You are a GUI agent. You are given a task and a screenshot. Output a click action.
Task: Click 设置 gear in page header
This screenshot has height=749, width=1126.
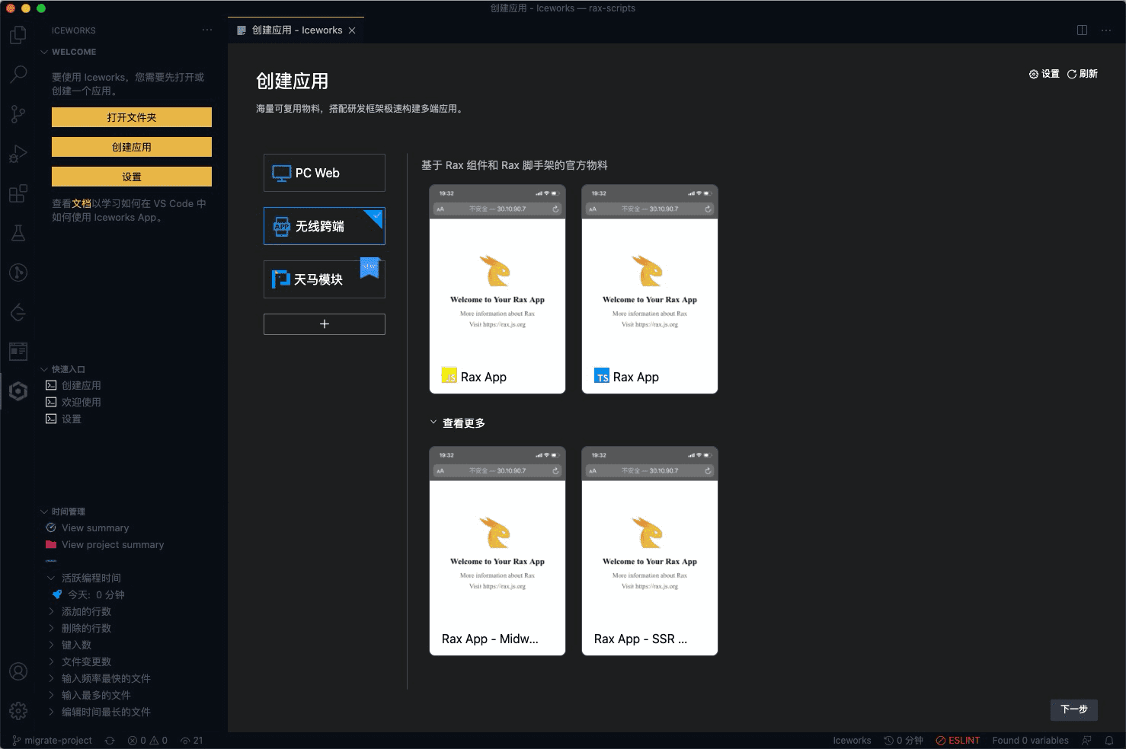point(1044,74)
